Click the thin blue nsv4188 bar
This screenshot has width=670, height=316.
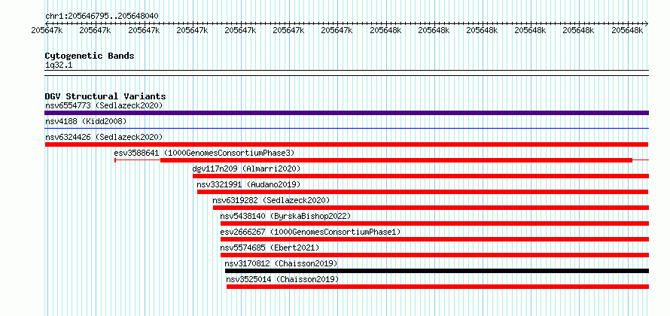(346, 128)
